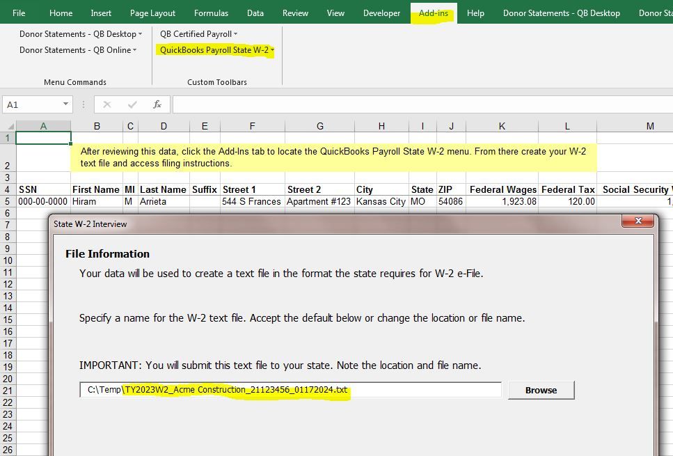The width and height of the screenshot is (673, 456).
Task: Select the 1,923.08 wages cell
Action: coord(502,201)
